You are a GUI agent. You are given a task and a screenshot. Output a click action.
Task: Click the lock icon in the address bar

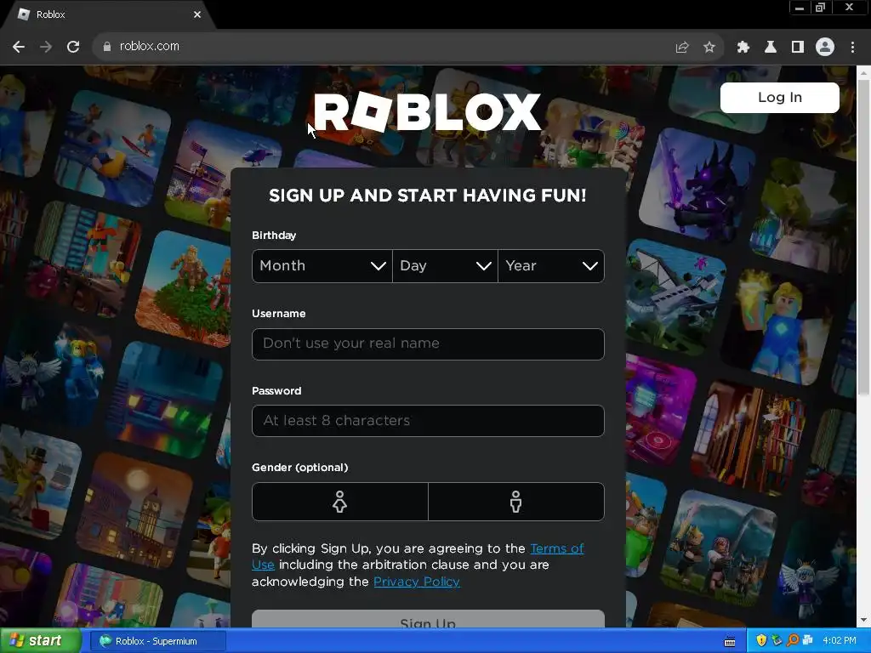[x=107, y=47]
